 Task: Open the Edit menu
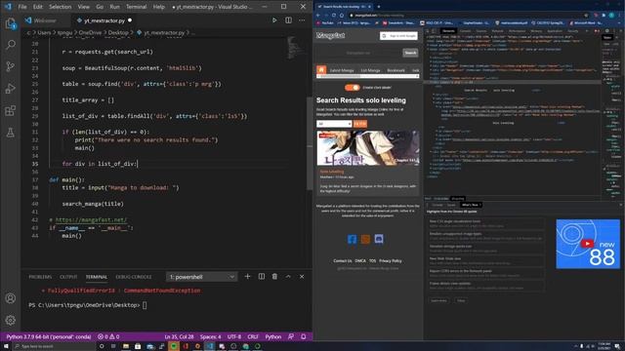point(37,7)
